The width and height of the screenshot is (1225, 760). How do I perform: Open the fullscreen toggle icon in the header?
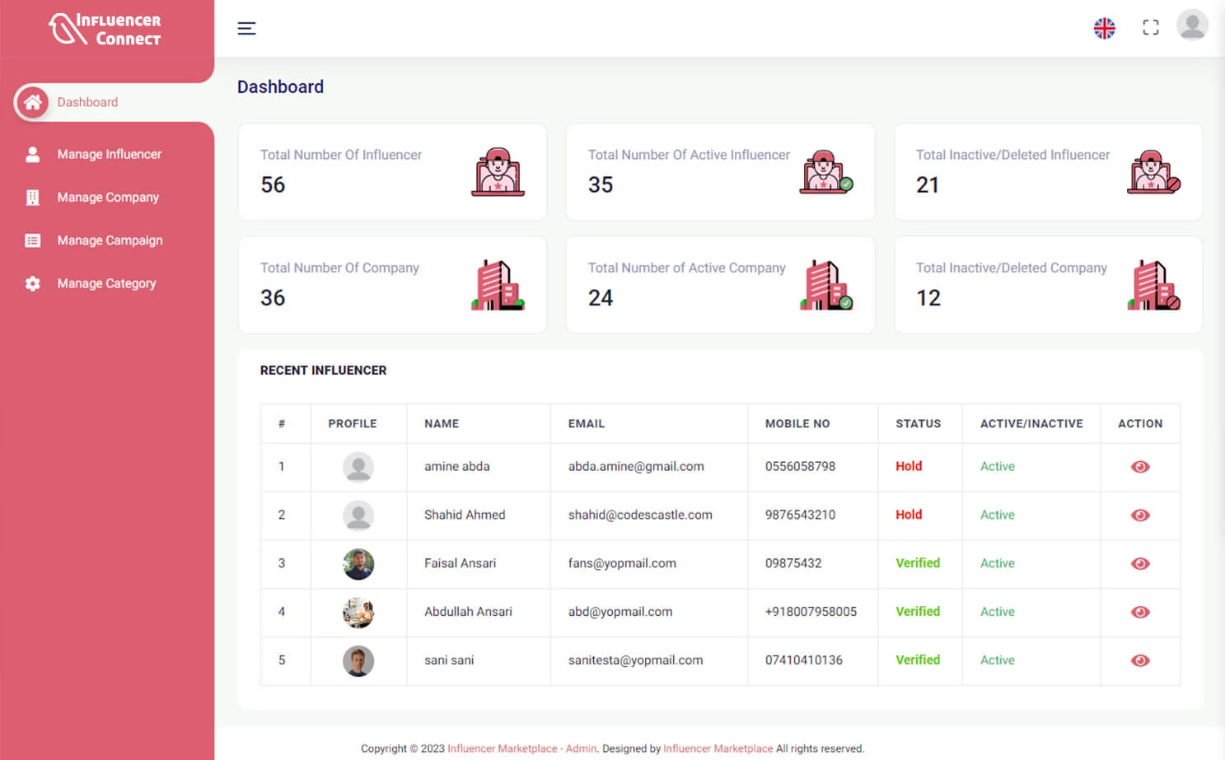1150,26
